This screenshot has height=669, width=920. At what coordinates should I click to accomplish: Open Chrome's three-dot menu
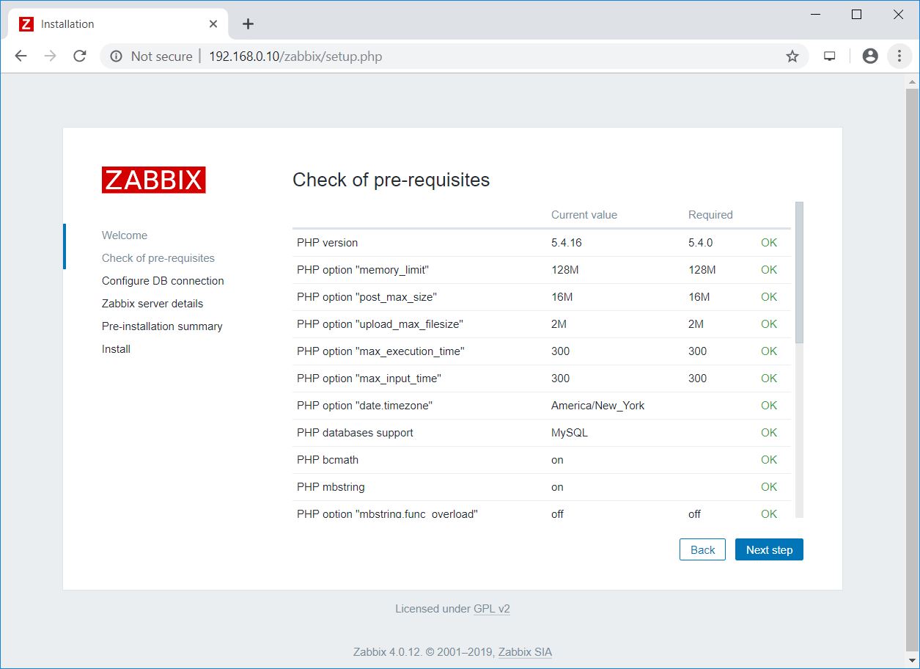tap(899, 56)
